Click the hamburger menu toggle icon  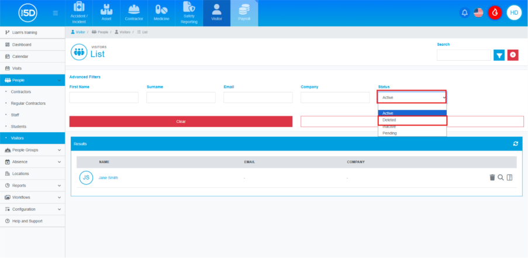(x=55, y=13)
